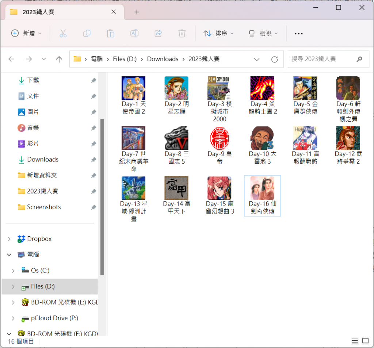374x348 pixels.
Task: Open the 新增 (New) dropdown button
Action: pos(26,33)
